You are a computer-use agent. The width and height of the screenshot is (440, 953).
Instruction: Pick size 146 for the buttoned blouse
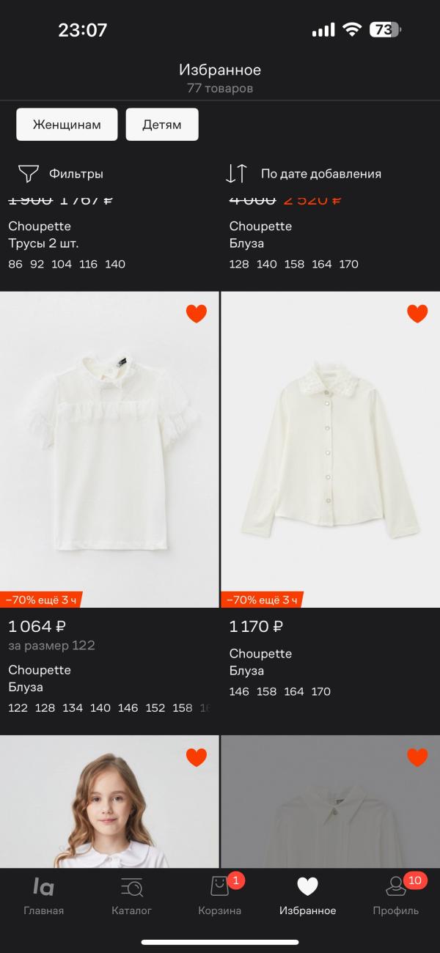239,691
